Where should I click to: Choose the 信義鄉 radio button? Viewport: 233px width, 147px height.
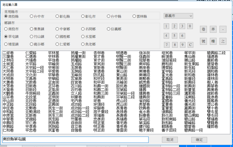click(114, 29)
